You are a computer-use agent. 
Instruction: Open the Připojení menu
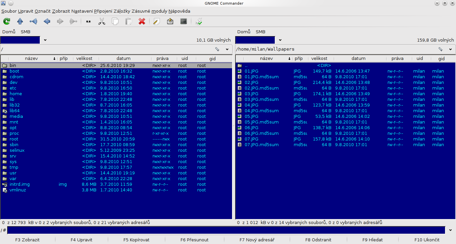click(103, 11)
